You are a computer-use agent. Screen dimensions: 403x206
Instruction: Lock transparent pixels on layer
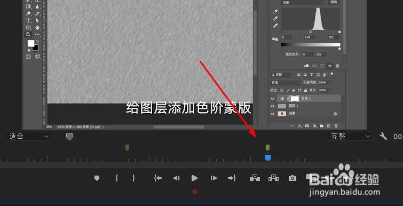click(282, 90)
